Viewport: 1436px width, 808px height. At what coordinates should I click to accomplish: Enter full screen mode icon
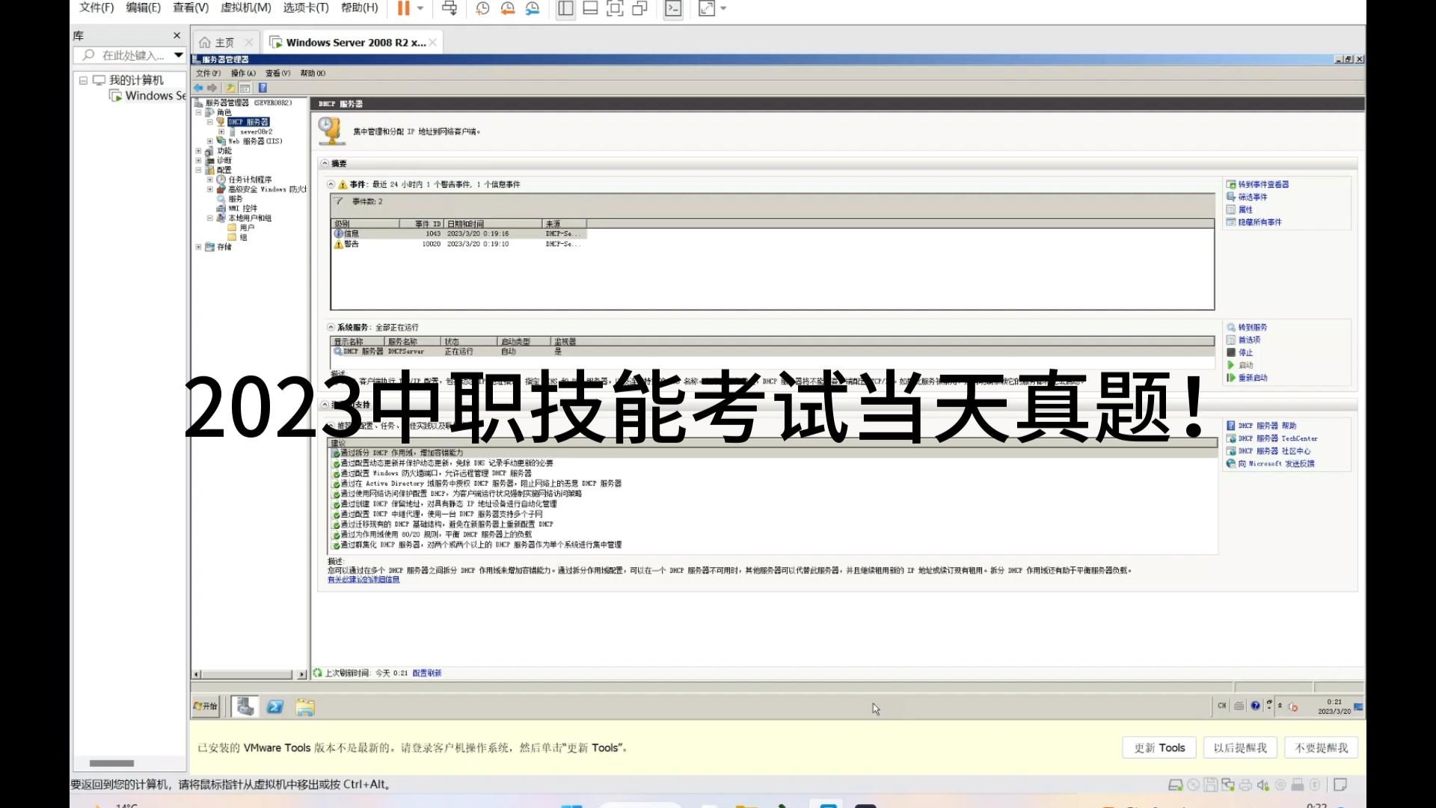tap(615, 8)
